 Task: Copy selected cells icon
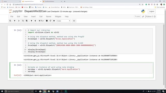(x=23, y=21)
